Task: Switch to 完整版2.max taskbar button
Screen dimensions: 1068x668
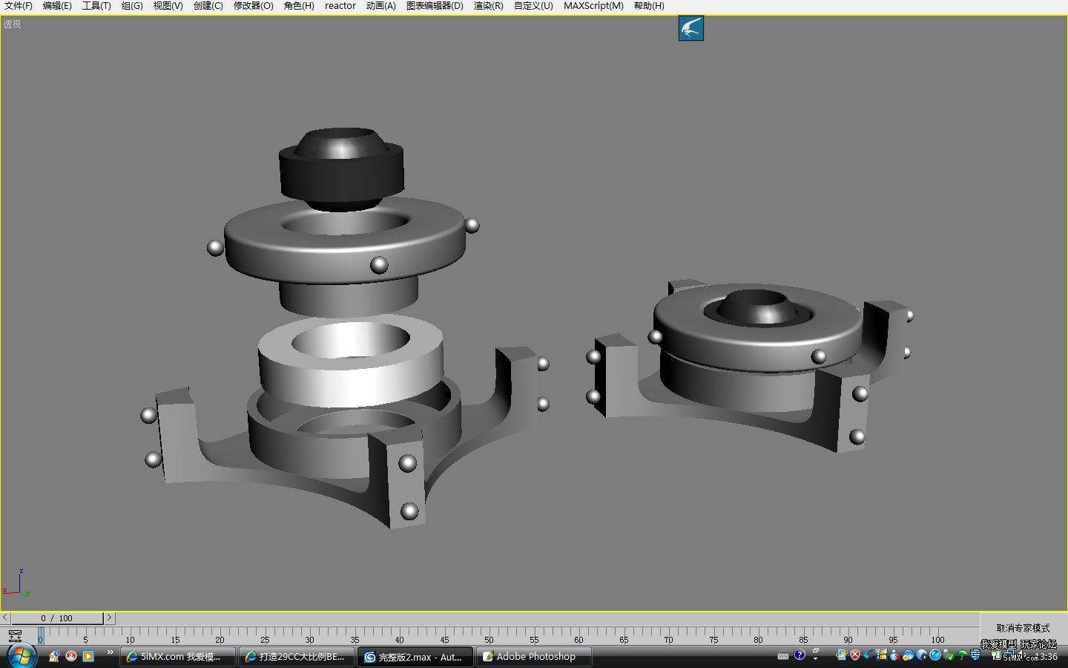Action: [415, 657]
